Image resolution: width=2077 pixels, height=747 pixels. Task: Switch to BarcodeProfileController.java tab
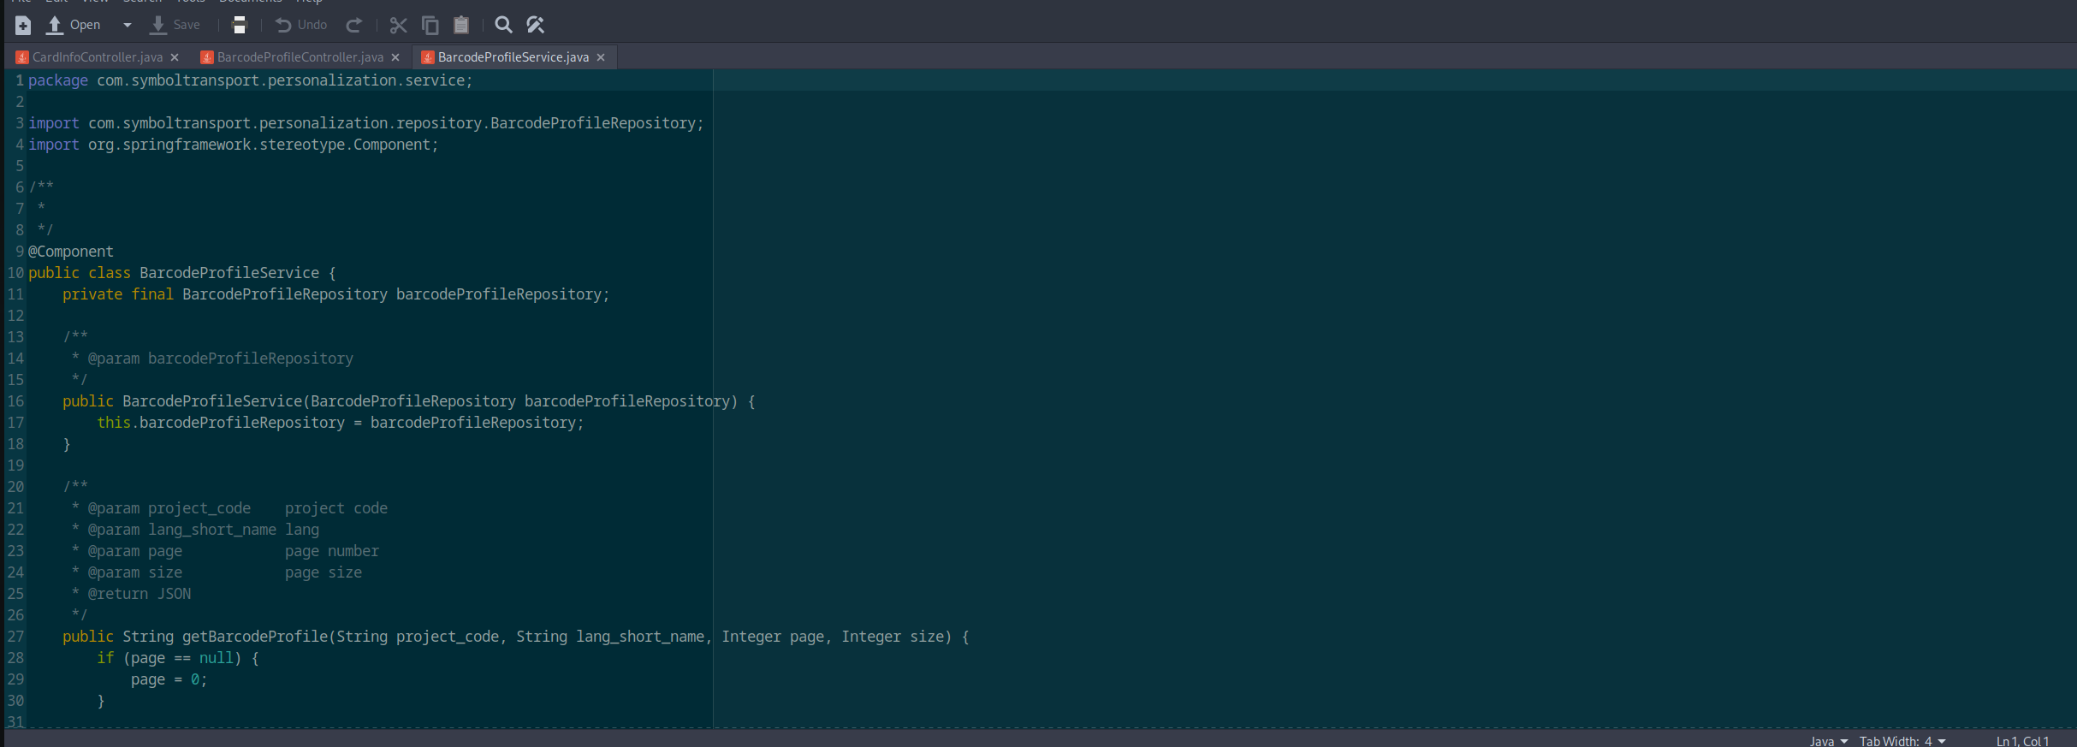pos(300,57)
